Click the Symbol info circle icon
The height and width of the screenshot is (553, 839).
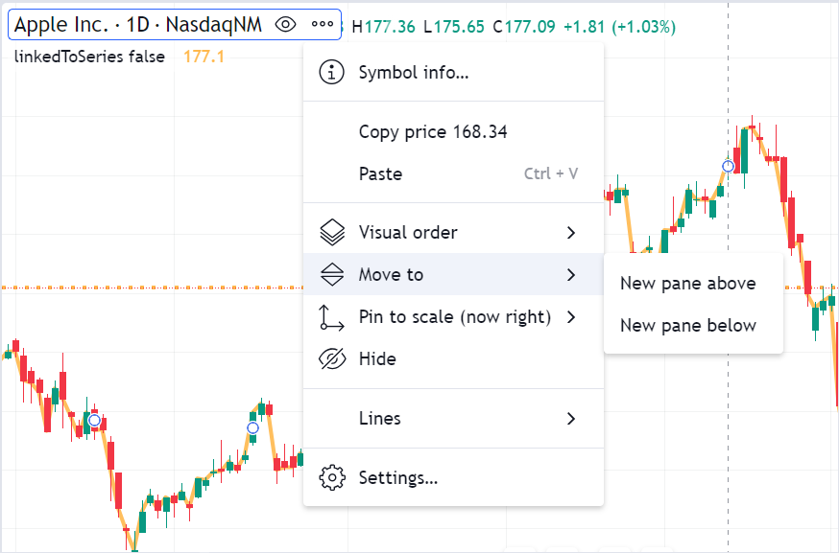pos(331,72)
